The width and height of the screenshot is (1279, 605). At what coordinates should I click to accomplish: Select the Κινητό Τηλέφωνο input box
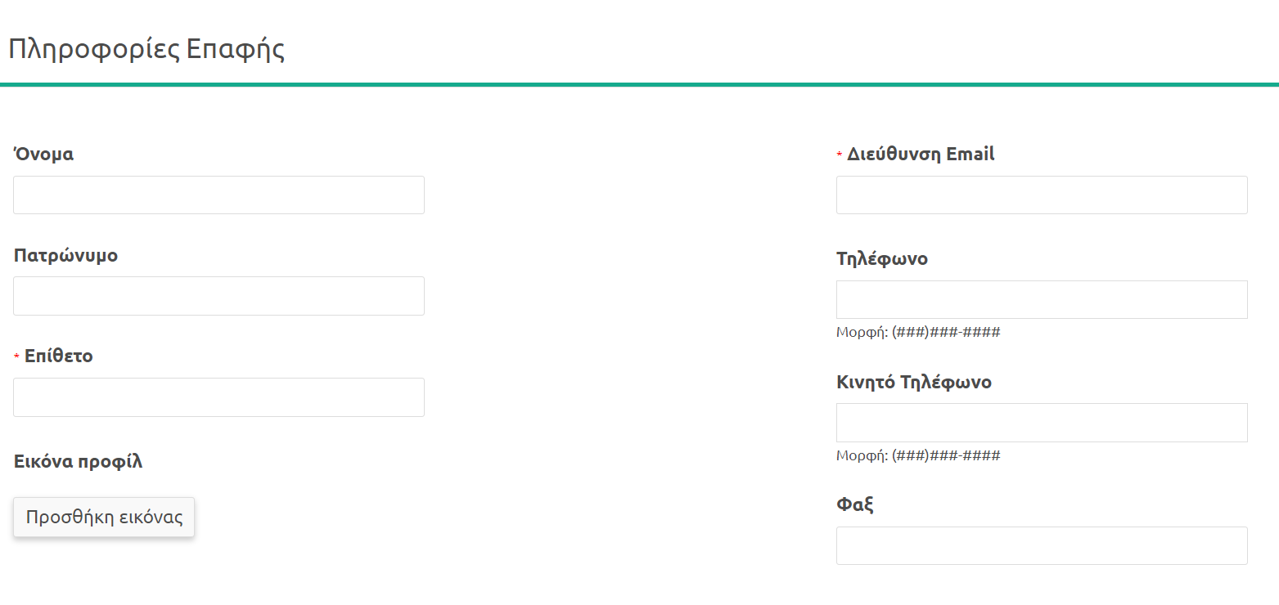pyautogui.click(x=1041, y=423)
